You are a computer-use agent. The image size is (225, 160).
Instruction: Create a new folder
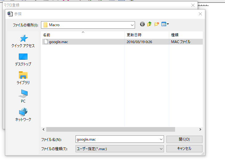click(157, 24)
